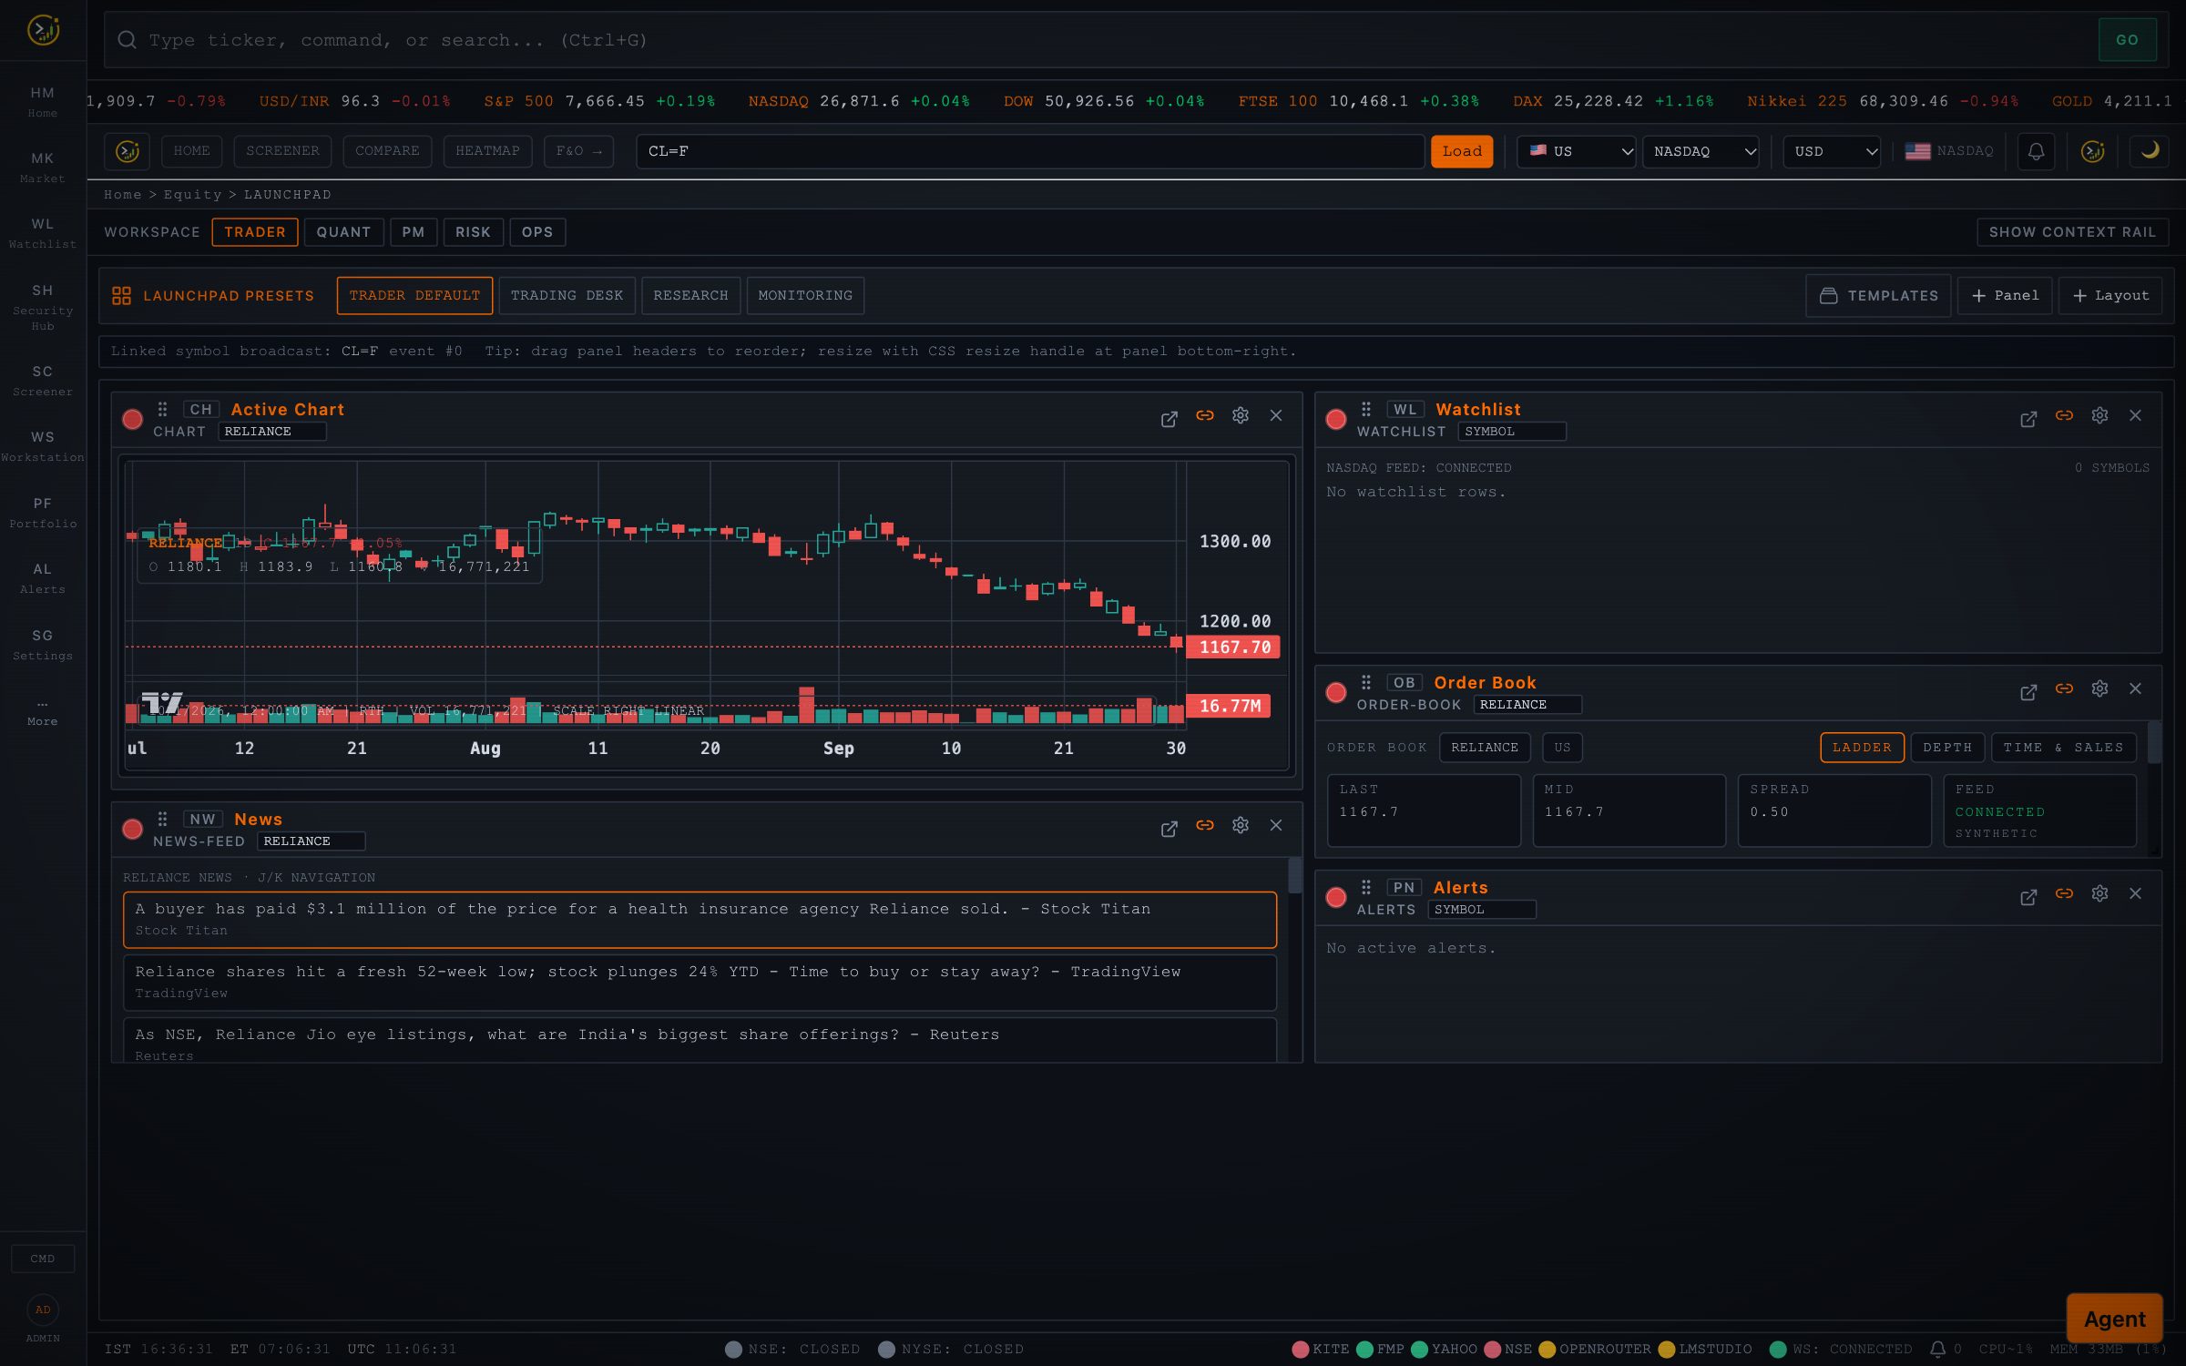Open the Reliance 52-week low news headline

[x=700, y=982]
